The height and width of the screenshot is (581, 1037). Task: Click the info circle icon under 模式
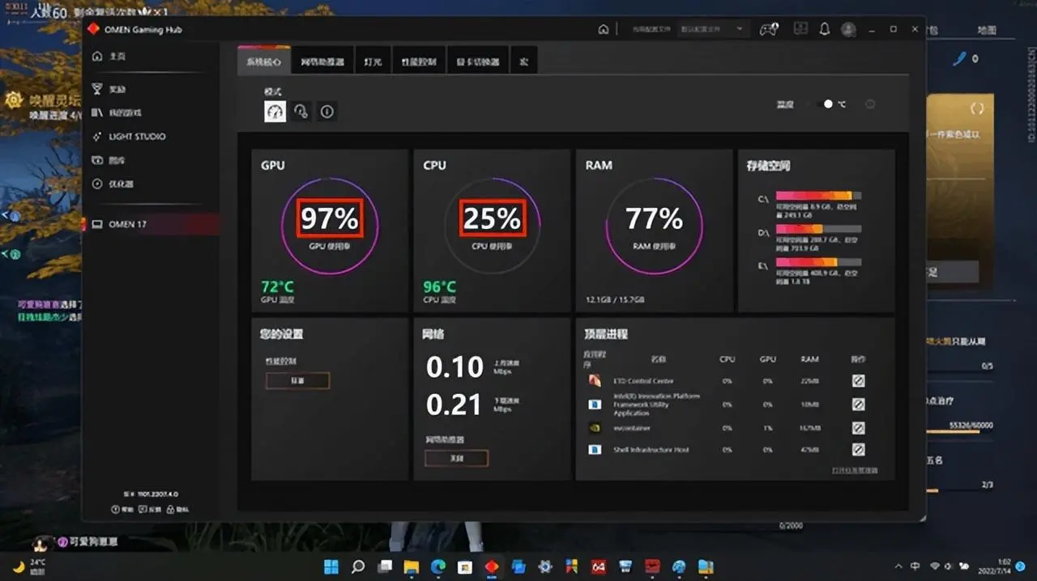[326, 112]
